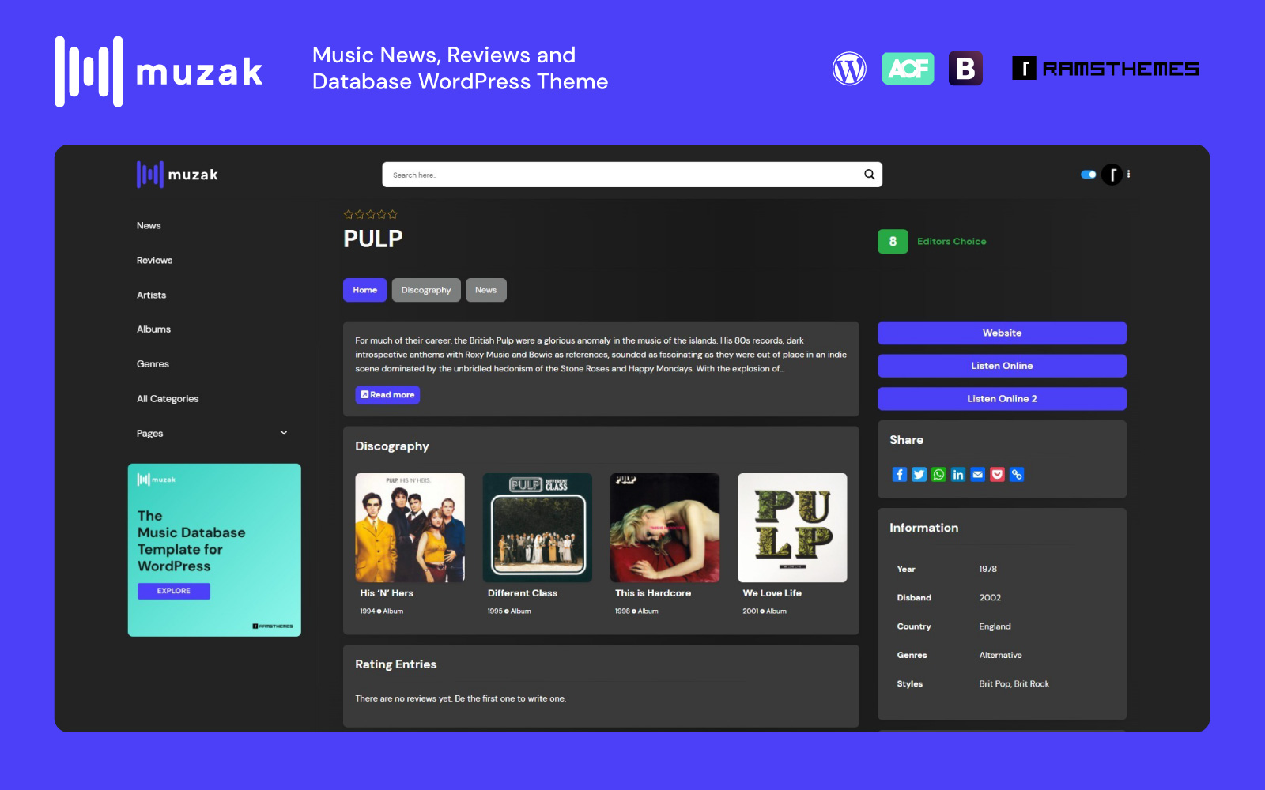Switch to the News tab
The height and width of the screenshot is (790, 1265).
tap(485, 290)
